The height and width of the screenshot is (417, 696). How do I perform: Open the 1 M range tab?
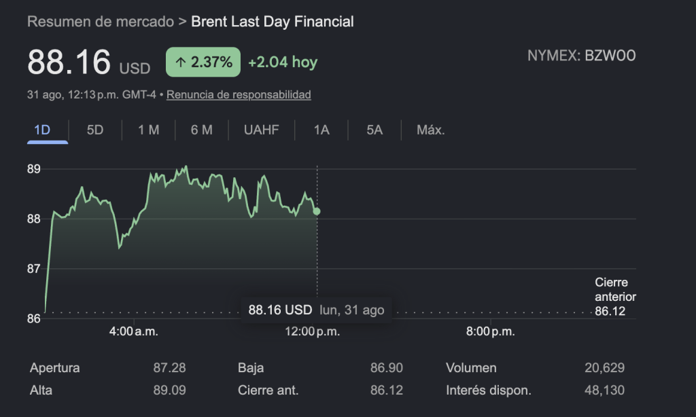point(148,130)
